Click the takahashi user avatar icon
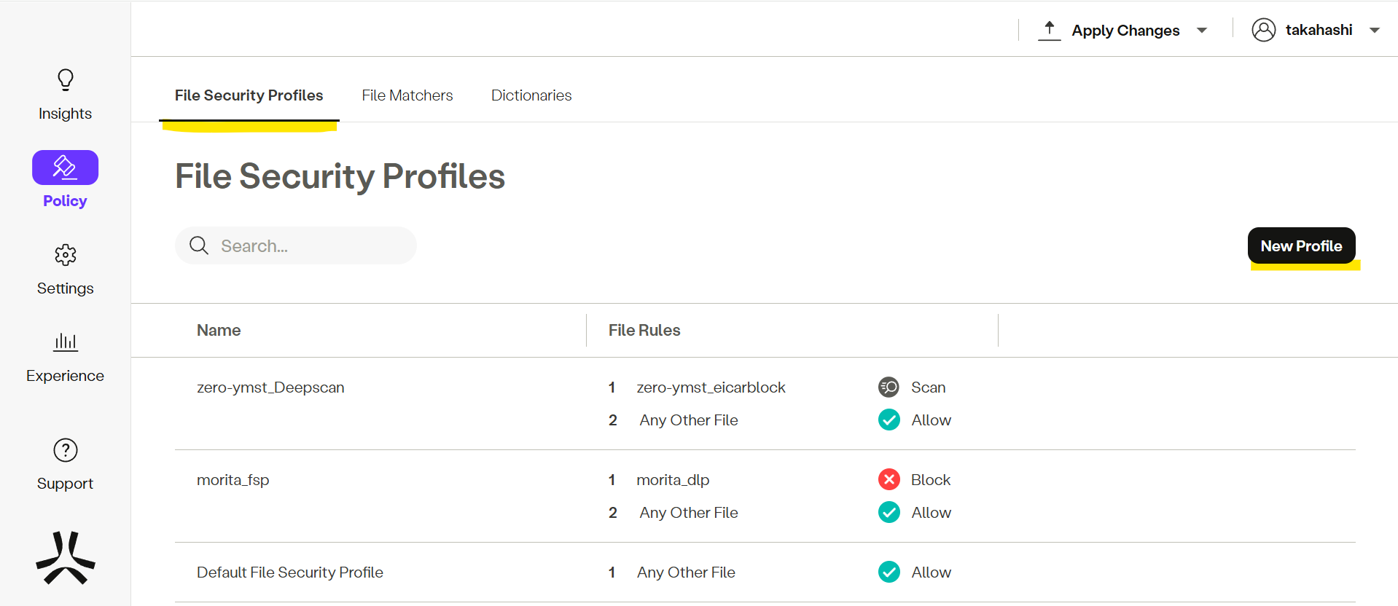 click(x=1263, y=30)
